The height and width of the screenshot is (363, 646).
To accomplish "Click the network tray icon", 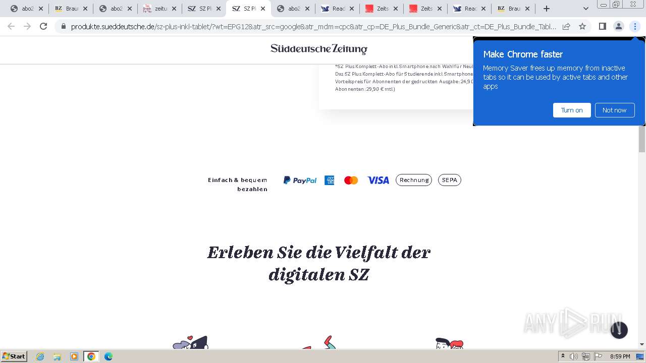I will [x=586, y=356].
